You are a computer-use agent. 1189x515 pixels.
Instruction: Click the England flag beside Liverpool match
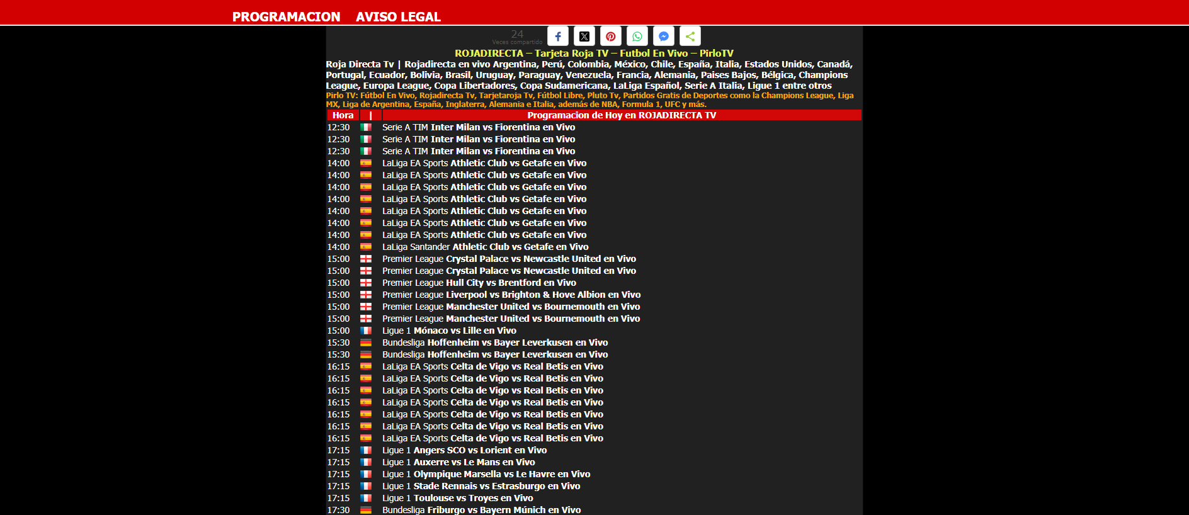pyautogui.click(x=366, y=295)
